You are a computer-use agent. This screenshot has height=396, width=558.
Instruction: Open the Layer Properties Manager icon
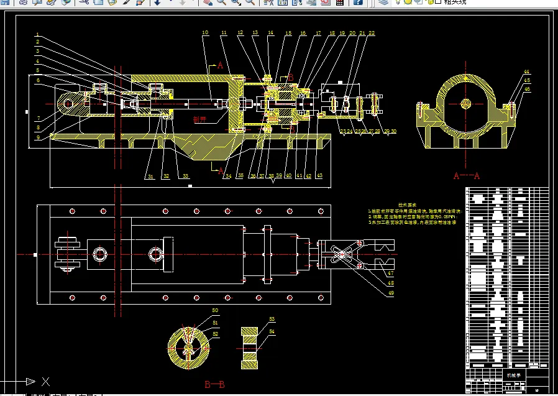[x=383, y=2]
